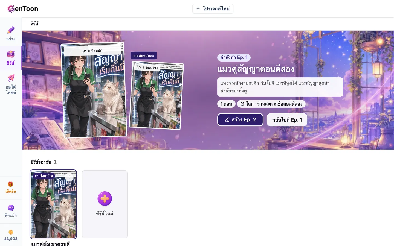394x246 pixels.
Task: Open the Ep. 1 ฉบับร่าง draft thumbnail
Action: (x=156, y=95)
